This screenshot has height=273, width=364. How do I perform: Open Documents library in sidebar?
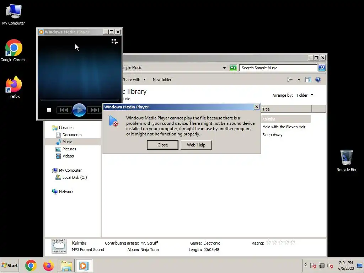point(72,135)
